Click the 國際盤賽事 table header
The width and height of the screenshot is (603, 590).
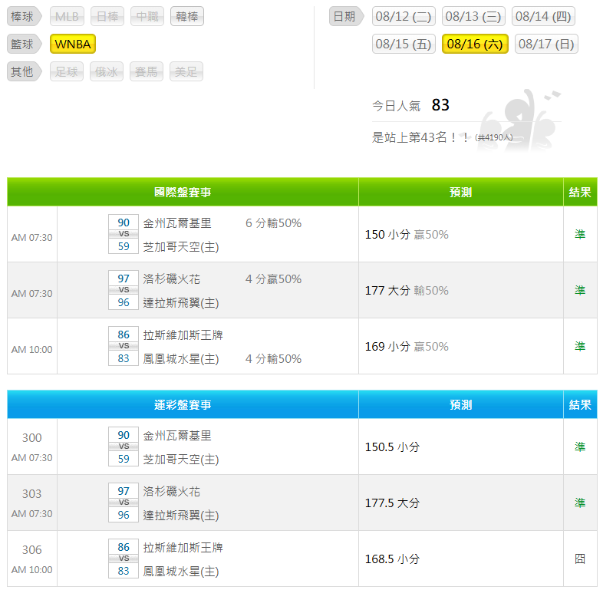[x=183, y=192]
